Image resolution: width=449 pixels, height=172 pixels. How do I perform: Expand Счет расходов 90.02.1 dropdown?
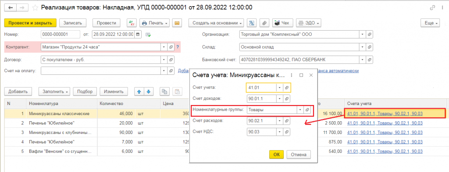click(x=279, y=121)
